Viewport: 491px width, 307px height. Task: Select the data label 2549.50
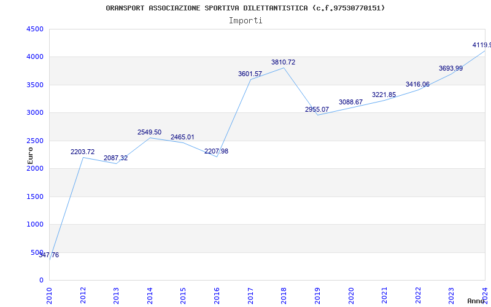pos(149,132)
